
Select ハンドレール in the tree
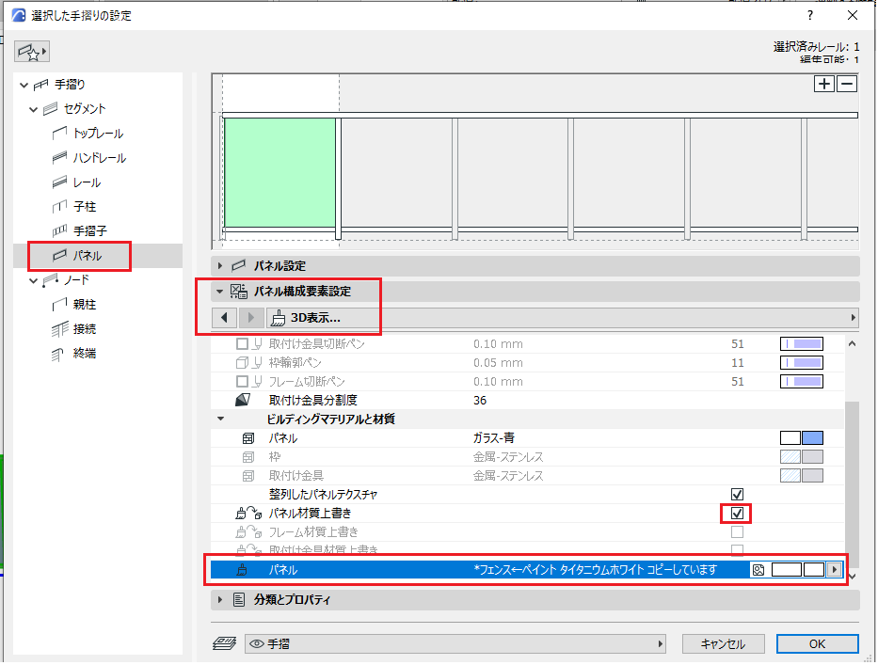99,158
